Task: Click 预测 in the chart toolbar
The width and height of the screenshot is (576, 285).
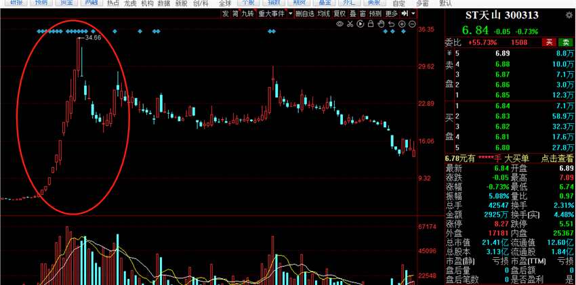Action: 375,14
